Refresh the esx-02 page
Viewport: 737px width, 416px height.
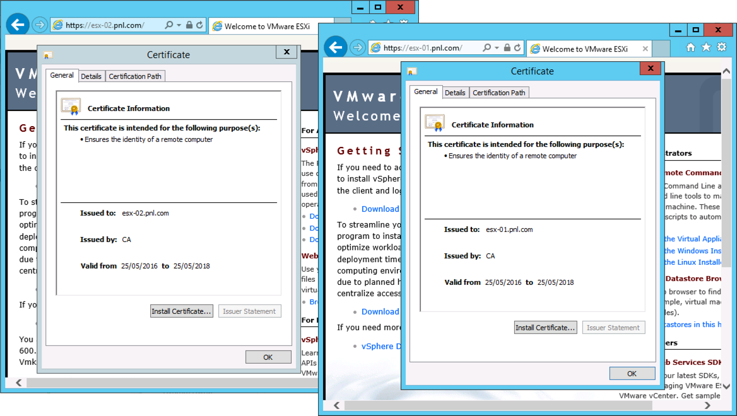click(x=200, y=25)
